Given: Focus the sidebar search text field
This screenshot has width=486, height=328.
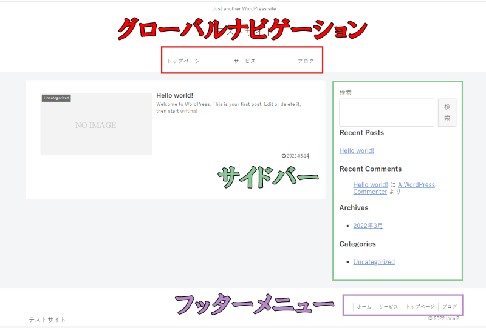Looking at the screenshot, I should (386, 113).
